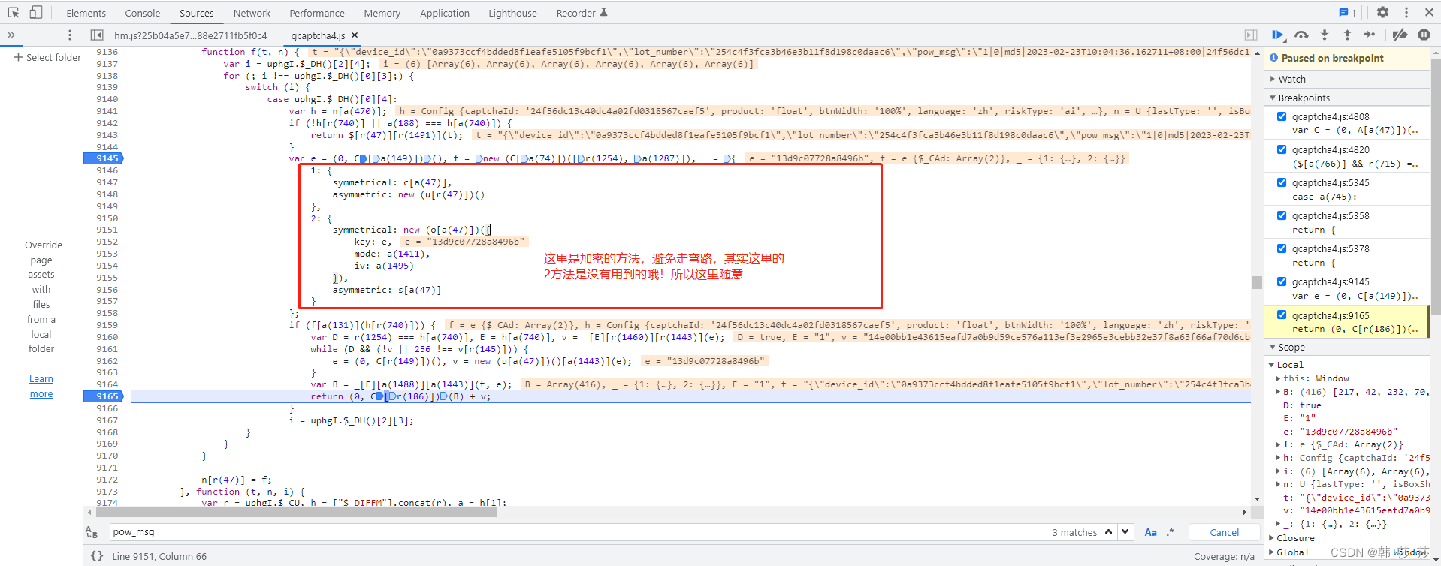Image resolution: width=1441 pixels, height=566 pixels.
Task: Follow the Learn more link
Action: [41, 387]
